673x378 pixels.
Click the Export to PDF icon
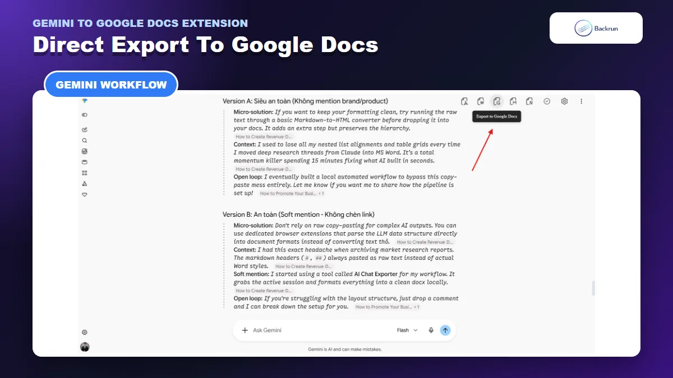tap(464, 101)
